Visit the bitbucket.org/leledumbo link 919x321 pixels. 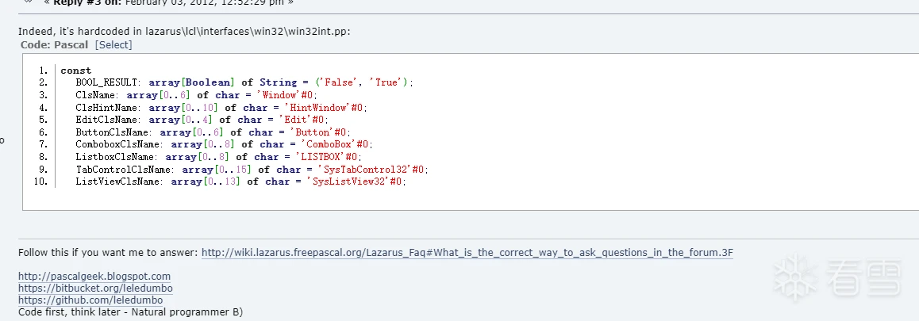tap(95, 289)
